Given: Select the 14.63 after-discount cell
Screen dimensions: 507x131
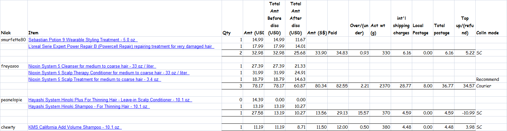Looking at the screenshot, I should click(x=296, y=79).
